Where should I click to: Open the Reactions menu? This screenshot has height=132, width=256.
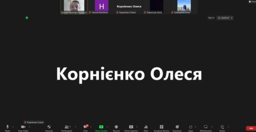(x=177, y=128)
